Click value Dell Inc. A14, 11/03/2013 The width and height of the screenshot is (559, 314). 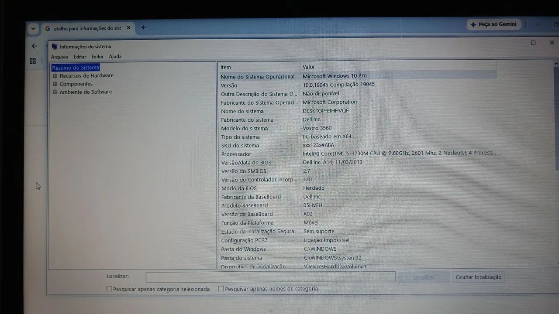333,162
